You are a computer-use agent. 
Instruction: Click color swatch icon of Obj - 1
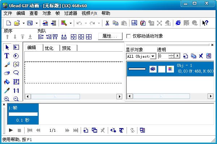coord(170,69)
